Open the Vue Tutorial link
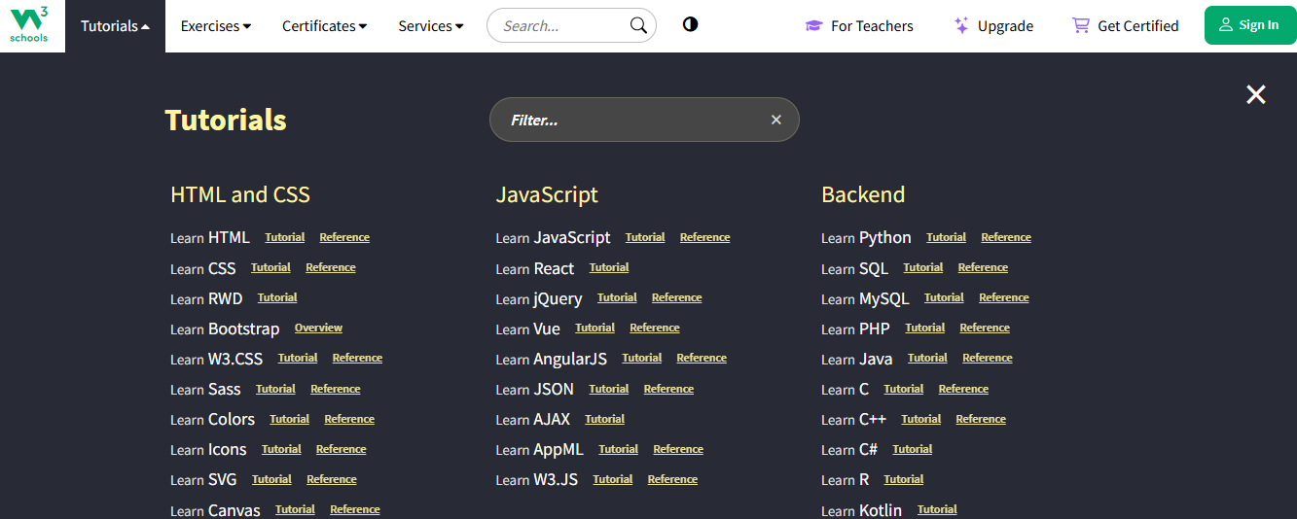 coord(594,328)
